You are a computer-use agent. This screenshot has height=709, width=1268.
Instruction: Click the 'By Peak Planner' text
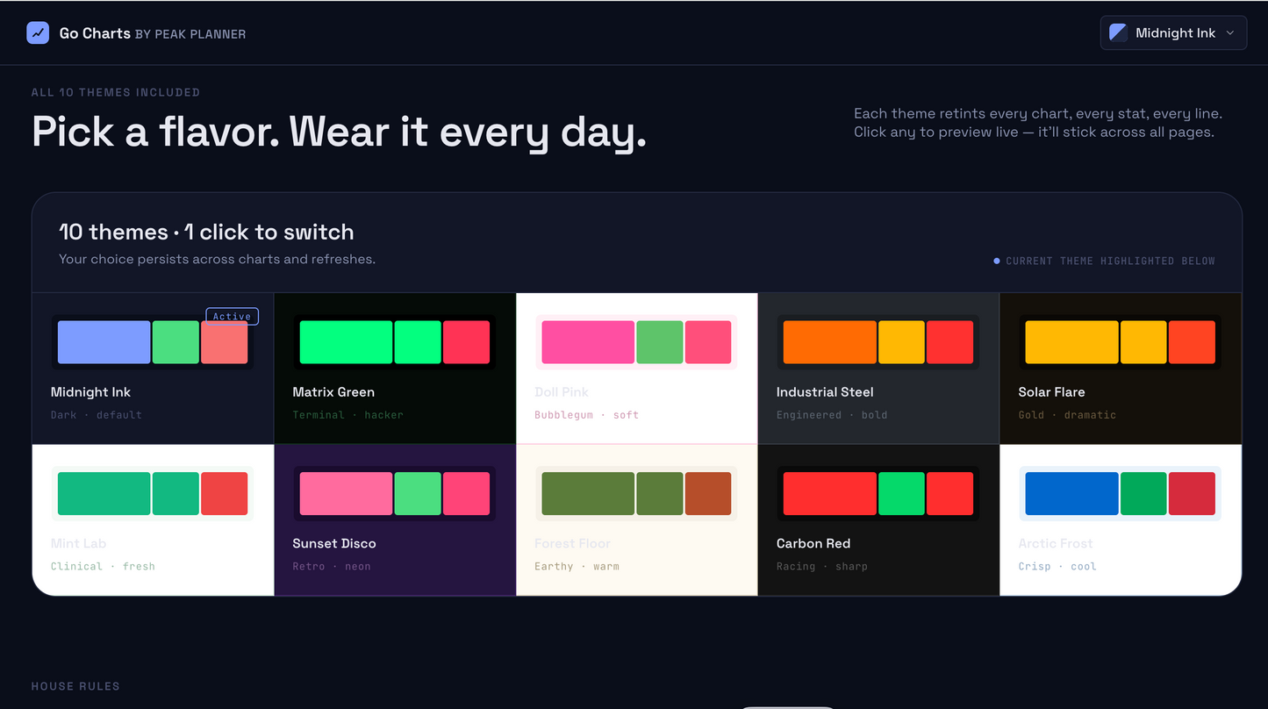point(190,34)
